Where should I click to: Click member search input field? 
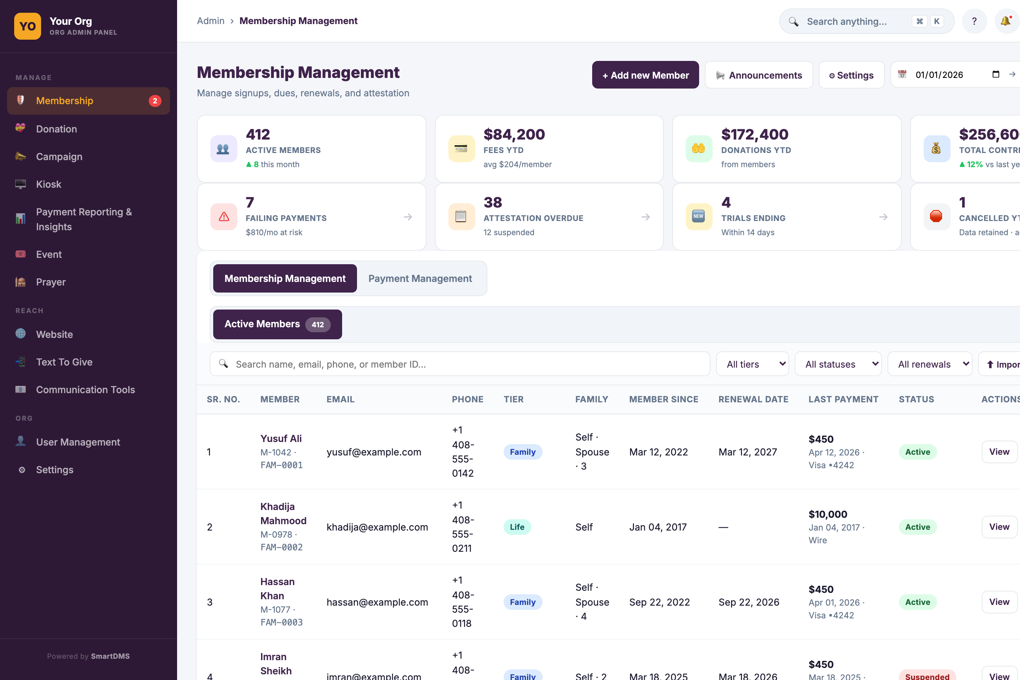(460, 364)
